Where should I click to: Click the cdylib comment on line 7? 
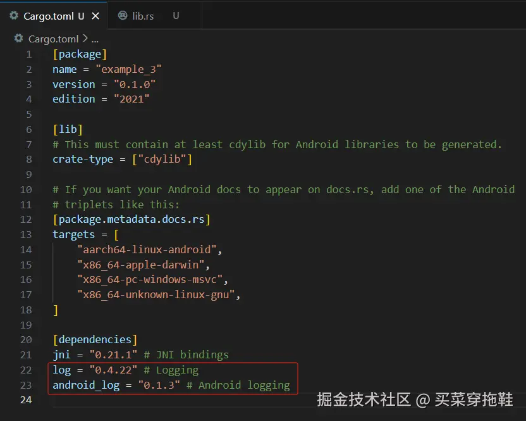point(277,144)
